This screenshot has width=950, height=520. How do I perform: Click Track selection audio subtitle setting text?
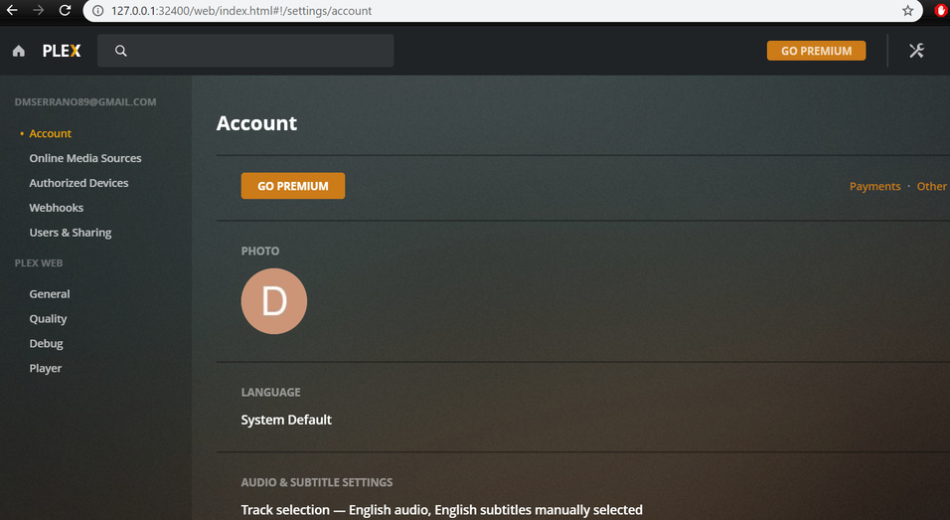441,510
